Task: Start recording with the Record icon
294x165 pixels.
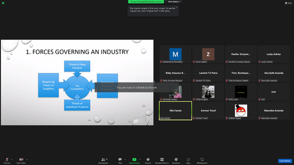Action: tap(148, 159)
